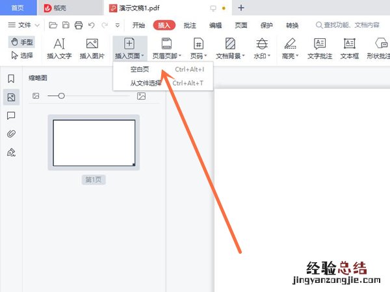Choose 从文件选择 from the dropdown menu
390x292 pixels.
163,83
